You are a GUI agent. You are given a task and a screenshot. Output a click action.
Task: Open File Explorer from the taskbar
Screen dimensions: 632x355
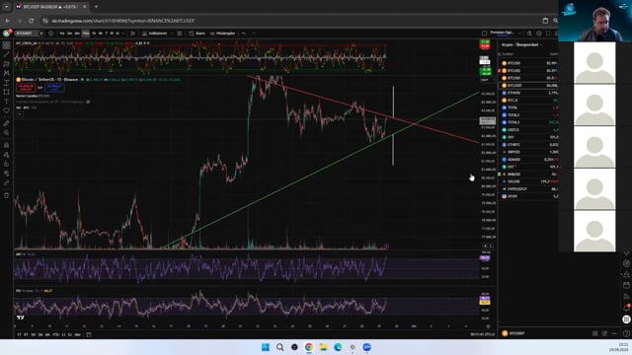click(323, 347)
